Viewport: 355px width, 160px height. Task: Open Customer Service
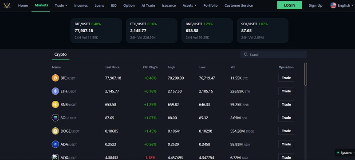(239, 5)
